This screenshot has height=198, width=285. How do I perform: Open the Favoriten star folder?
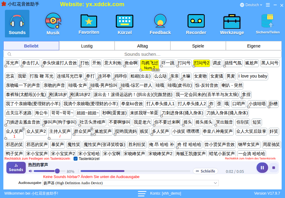(x=89, y=21)
